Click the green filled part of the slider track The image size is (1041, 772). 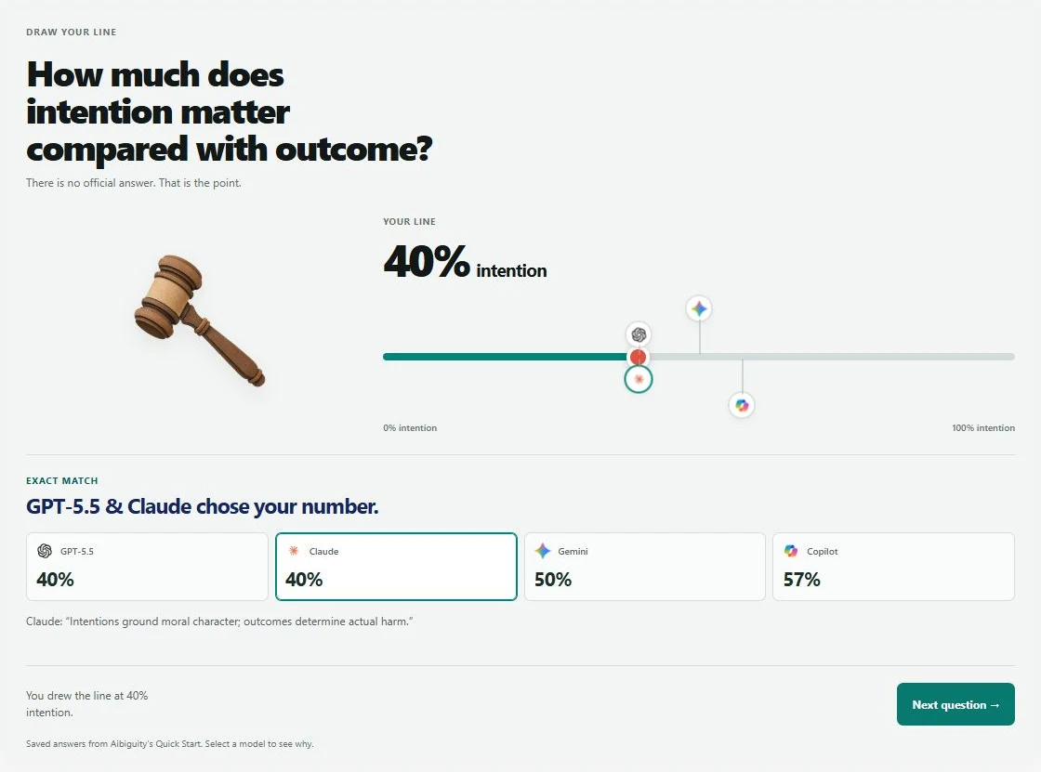tap(506, 357)
